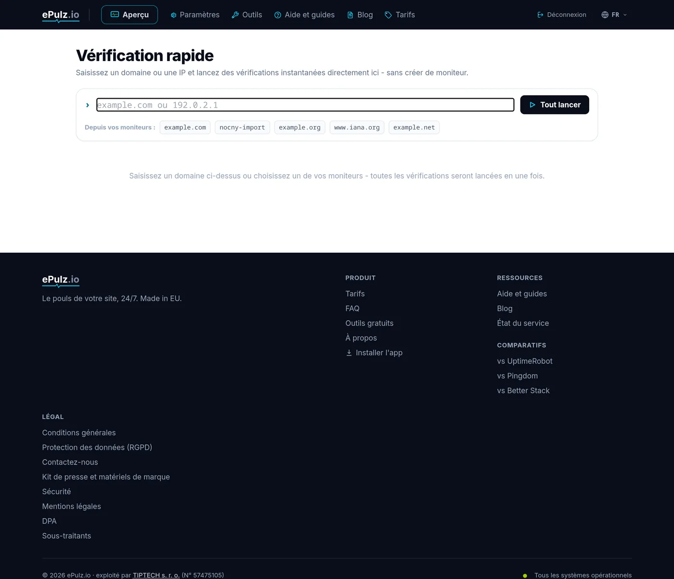The image size is (674, 579).
Task: Open the DPA footer link
Action: 49,521
